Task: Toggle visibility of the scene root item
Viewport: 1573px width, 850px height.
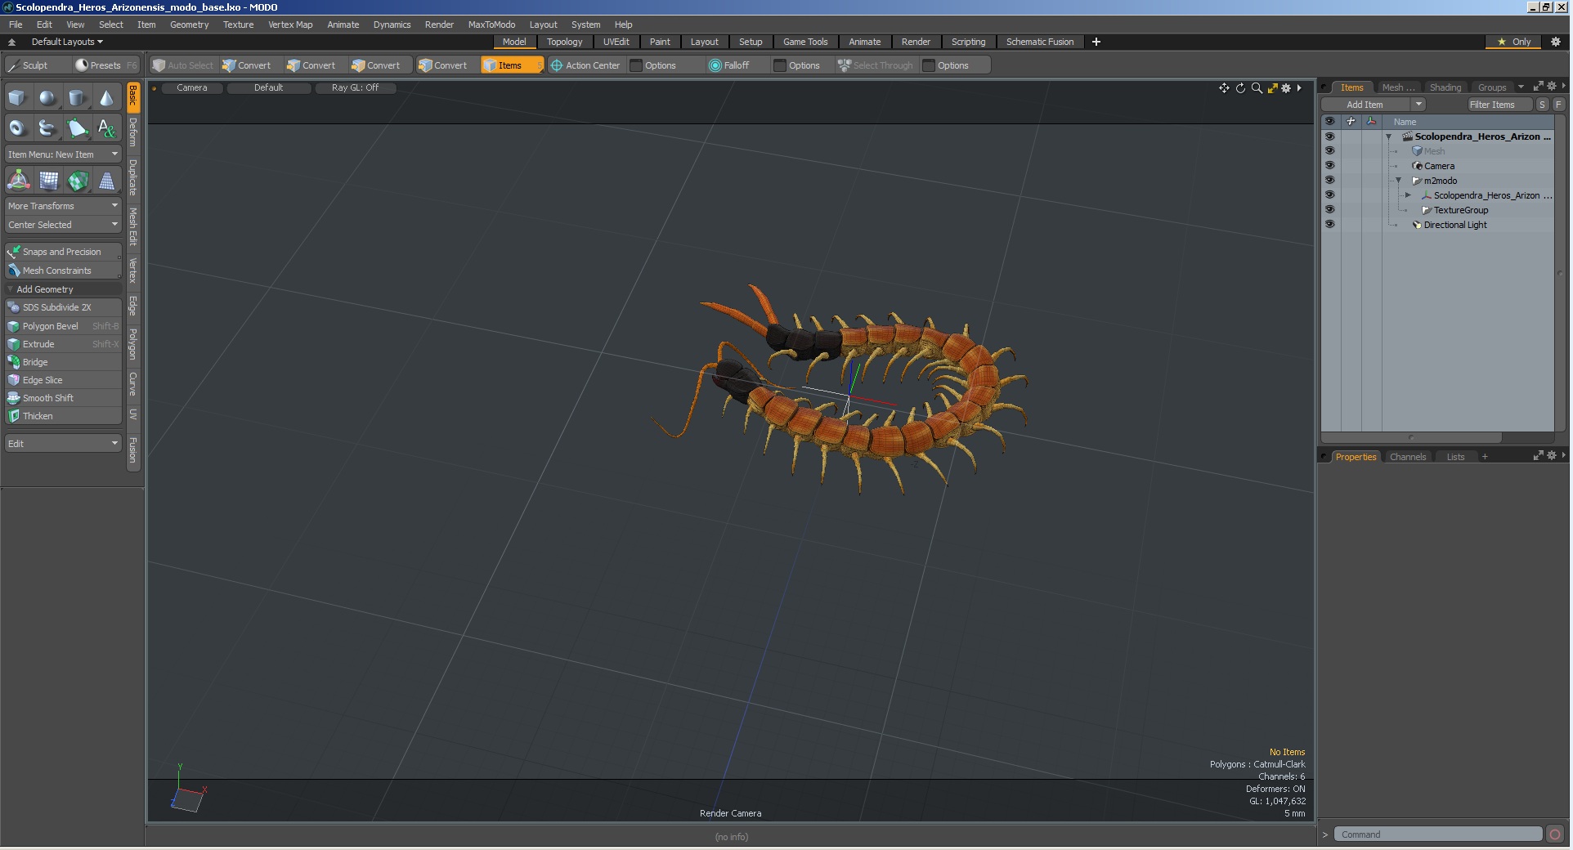Action: tap(1329, 136)
